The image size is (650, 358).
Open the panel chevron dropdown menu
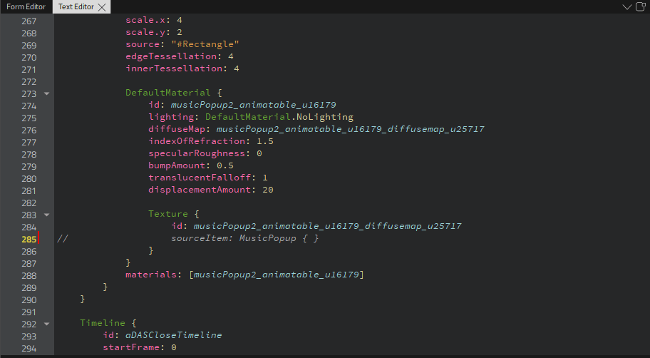626,6
